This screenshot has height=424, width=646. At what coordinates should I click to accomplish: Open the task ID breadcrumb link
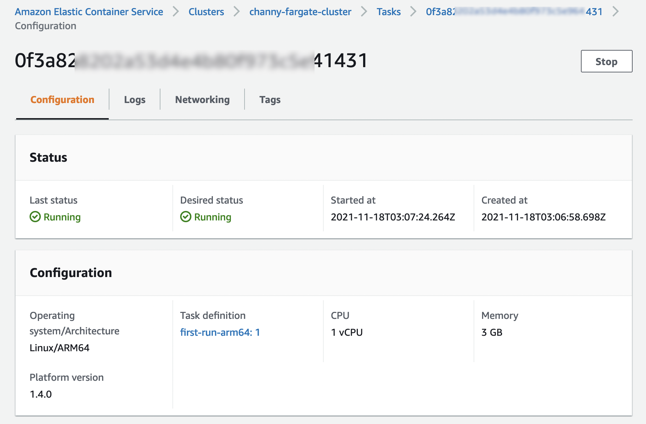[x=514, y=12]
